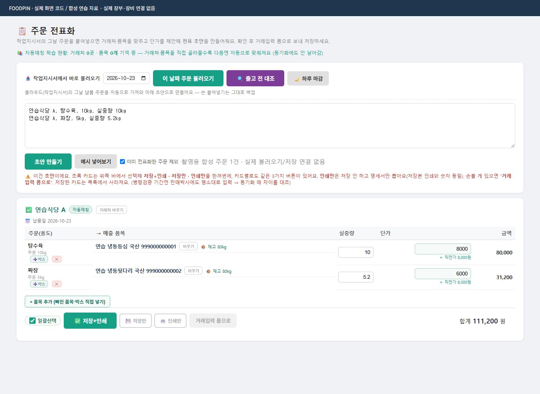Click the 자동매칭 badge

pyautogui.click(x=81, y=210)
